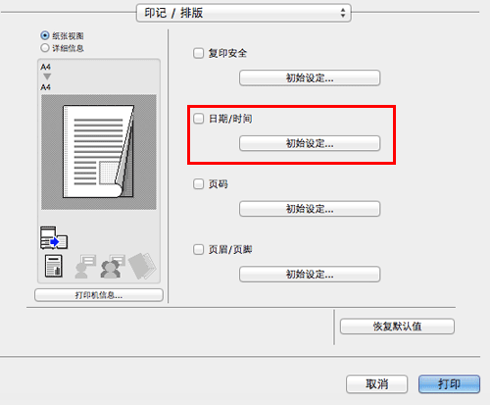
Task: Open 初始设定 for 页眉/页脚
Action: coord(310,274)
